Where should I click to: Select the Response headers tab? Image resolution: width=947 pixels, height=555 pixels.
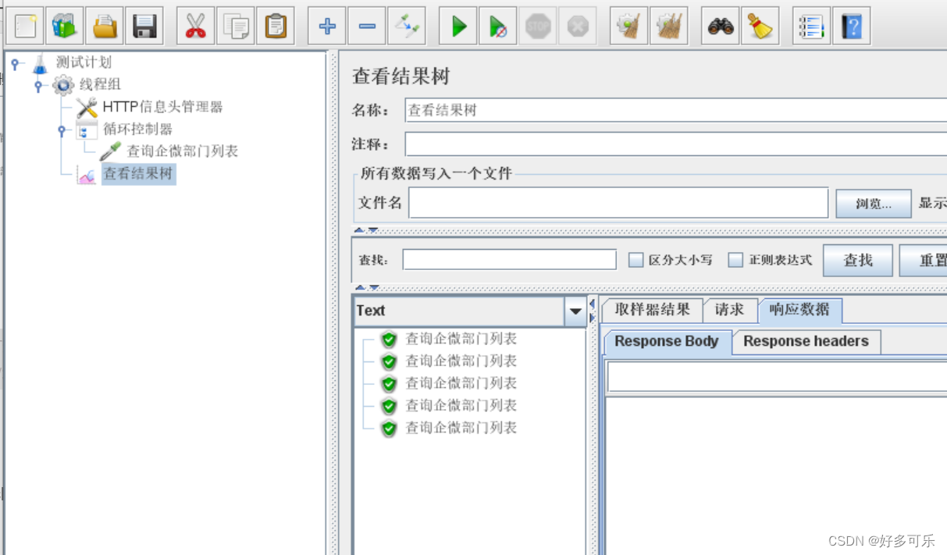click(806, 342)
